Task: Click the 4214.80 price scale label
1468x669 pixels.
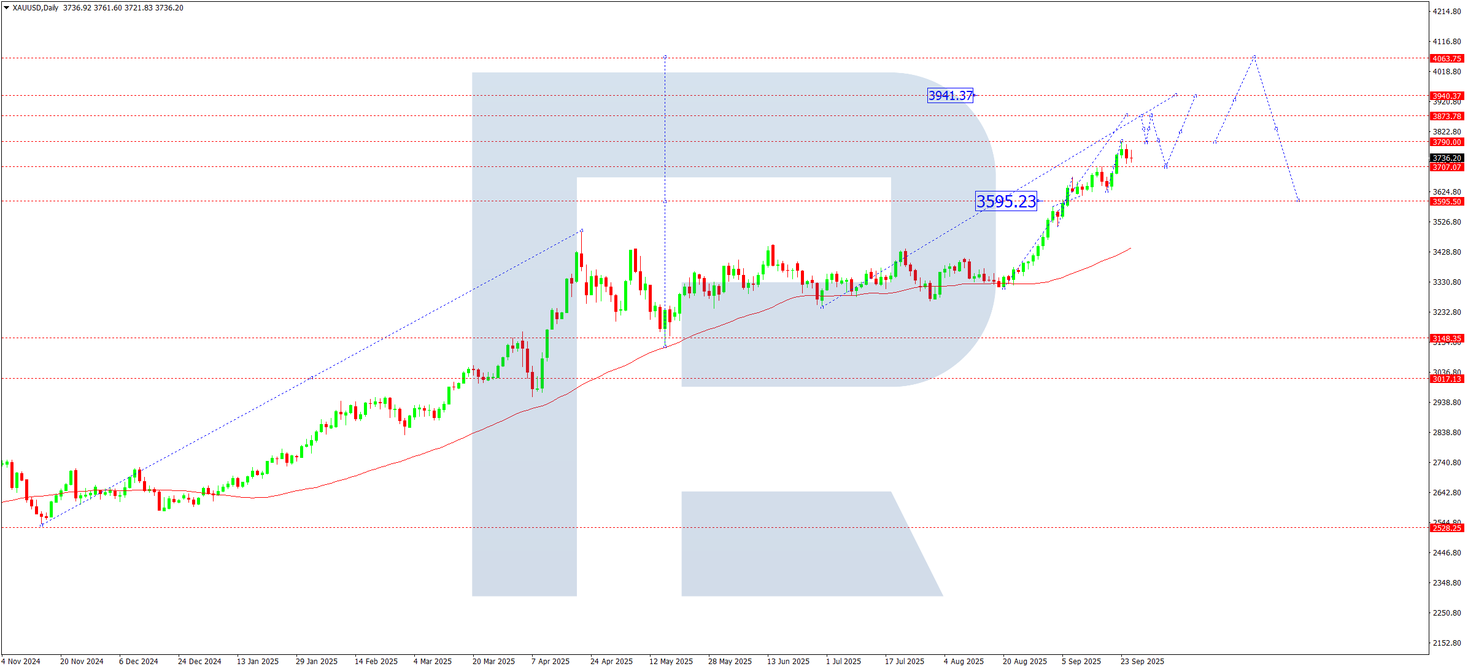Action: point(1447,12)
